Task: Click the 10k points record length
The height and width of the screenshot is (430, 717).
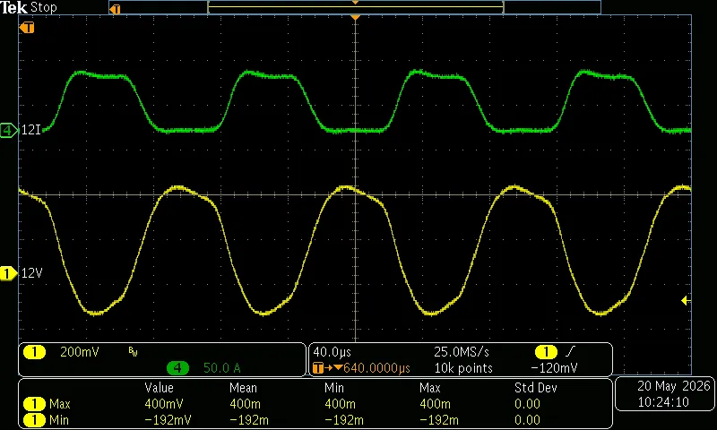Action: (x=463, y=368)
